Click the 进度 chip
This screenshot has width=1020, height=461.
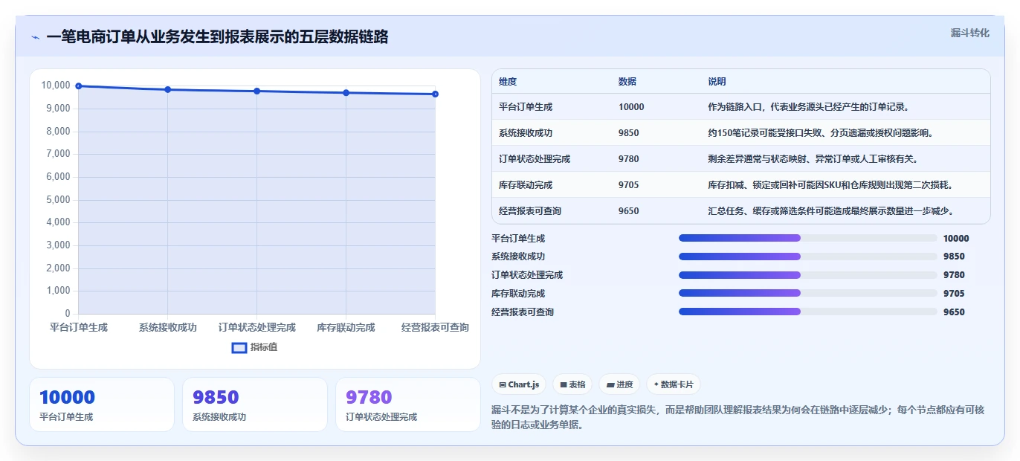619,384
